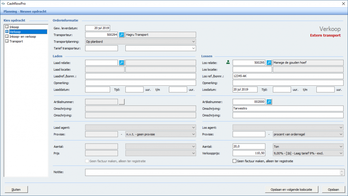The height and width of the screenshot is (196, 348).
Task: Click Lossen Opmerking input field
Action: (288, 83)
